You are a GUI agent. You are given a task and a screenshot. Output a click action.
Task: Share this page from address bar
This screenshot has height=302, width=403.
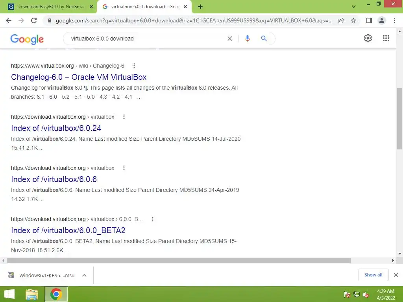click(x=341, y=20)
